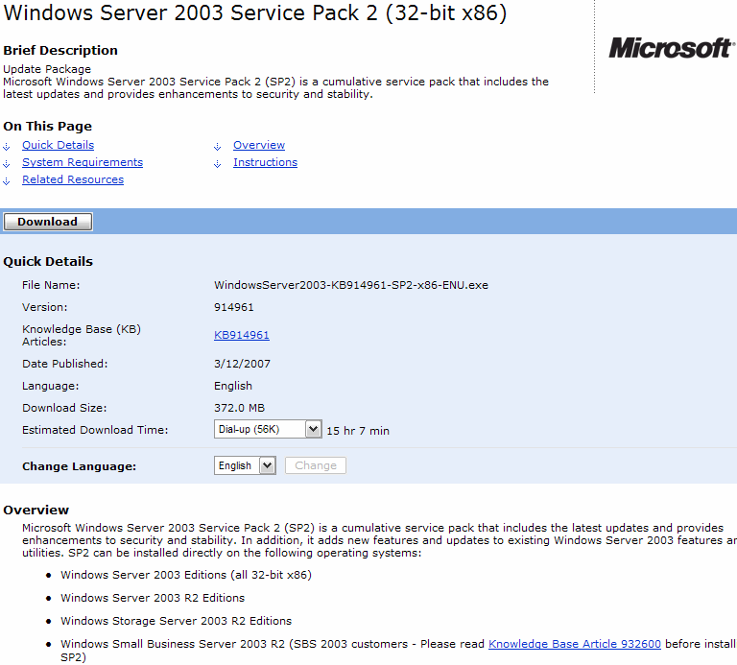The width and height of the screenshot is (737, 665).
Task: Go to Related Resources link
Action: (73, 180)
